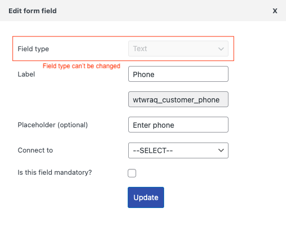
Task: Click the Is this field mandatory? text
Action: [x=55, y=173]
